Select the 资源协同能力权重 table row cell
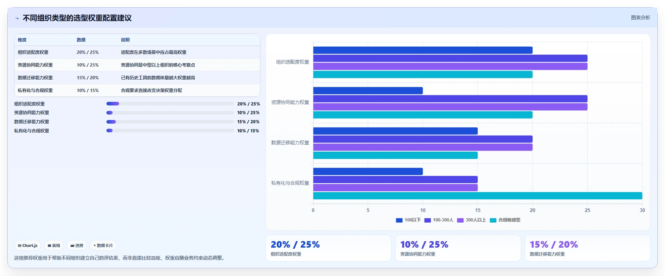Viewport: 665px width, 276px height. (35, 65)
